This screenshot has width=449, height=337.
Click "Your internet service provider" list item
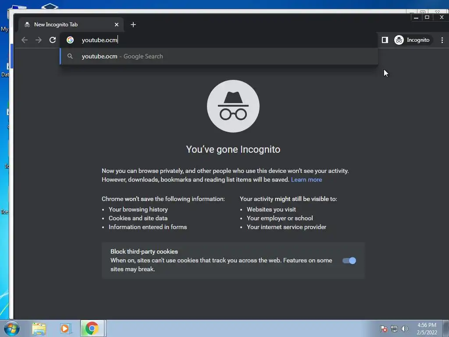pos(286,227)
